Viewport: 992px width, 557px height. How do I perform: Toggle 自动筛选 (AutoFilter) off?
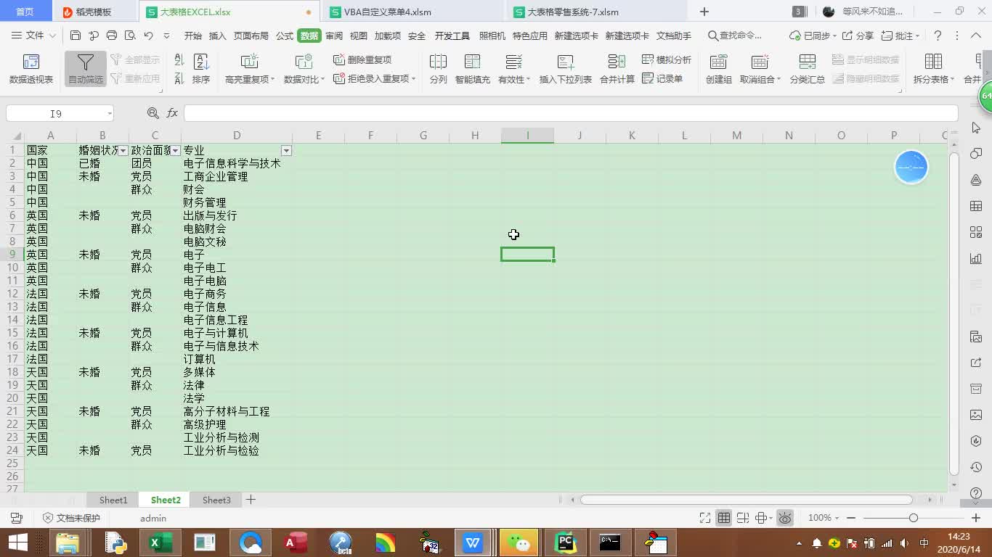point(85,68)
